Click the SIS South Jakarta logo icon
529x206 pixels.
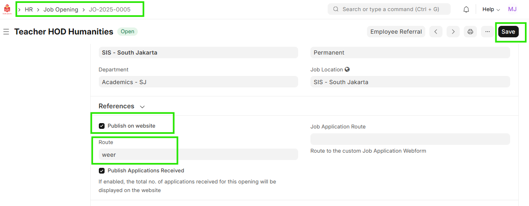[7, 9]
